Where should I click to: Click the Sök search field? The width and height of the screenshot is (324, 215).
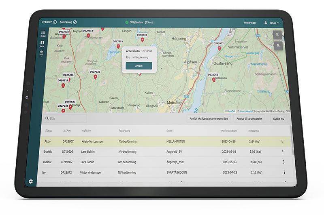pos(66,119)
